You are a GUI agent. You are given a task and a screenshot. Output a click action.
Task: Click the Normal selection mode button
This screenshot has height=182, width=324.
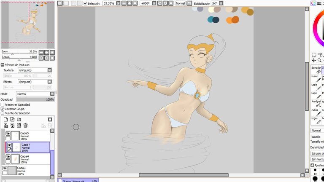(x=181, y=3)
